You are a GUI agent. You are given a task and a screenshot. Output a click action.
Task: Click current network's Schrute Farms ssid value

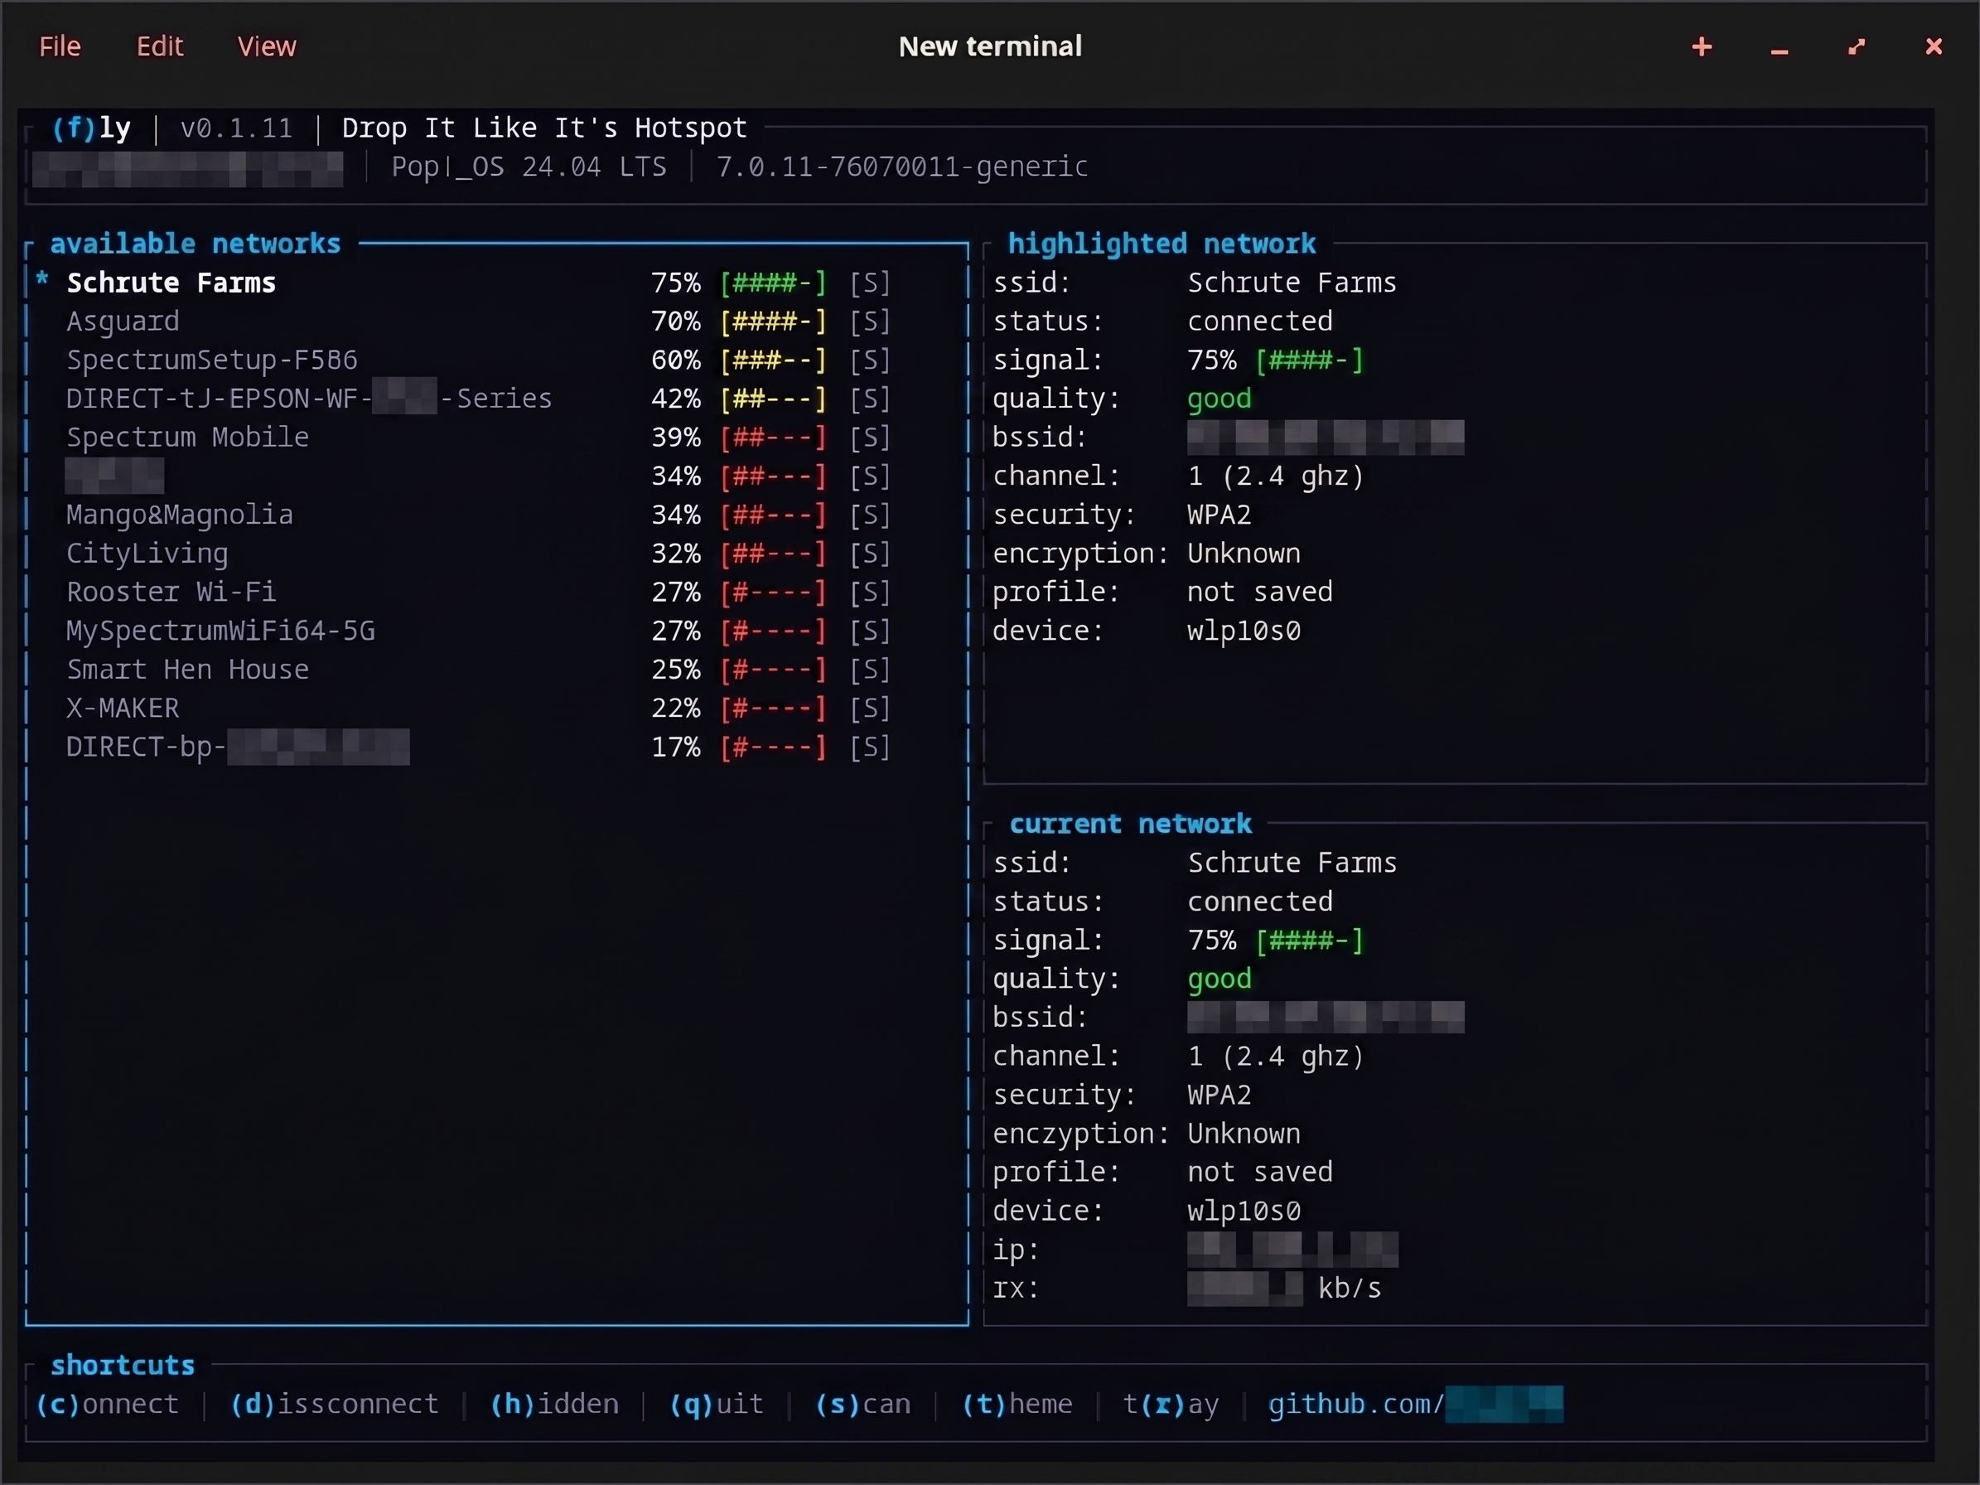pos(1292,863)
